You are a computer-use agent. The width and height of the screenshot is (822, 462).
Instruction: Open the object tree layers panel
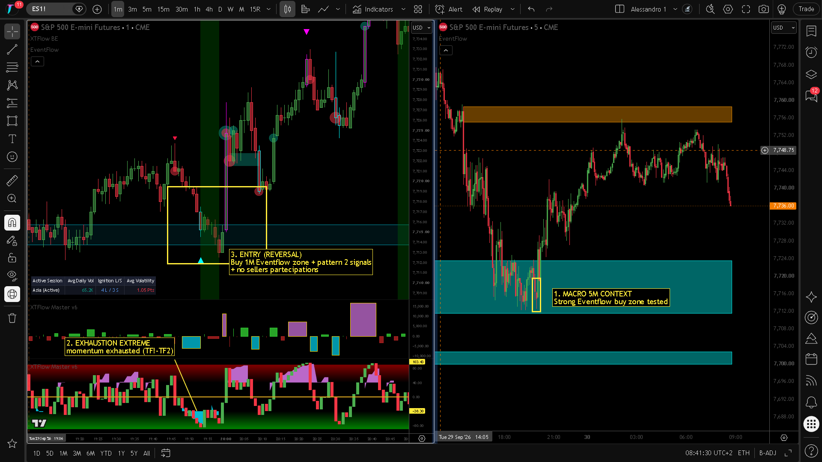(811, 74)
